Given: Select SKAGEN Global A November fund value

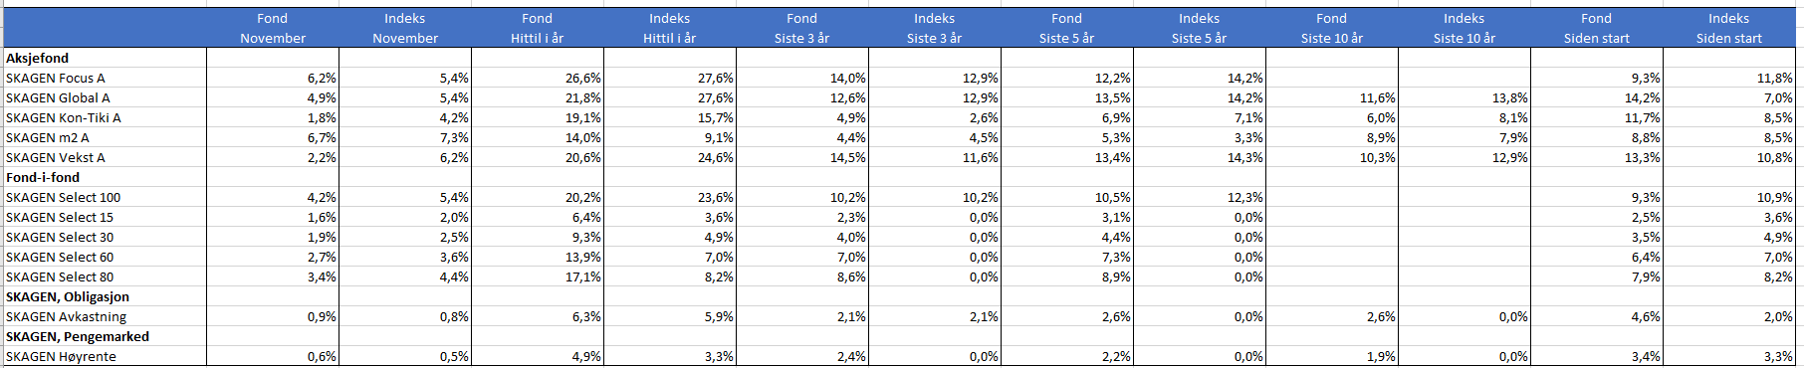Looking at the screenshot, I should 322,97.
